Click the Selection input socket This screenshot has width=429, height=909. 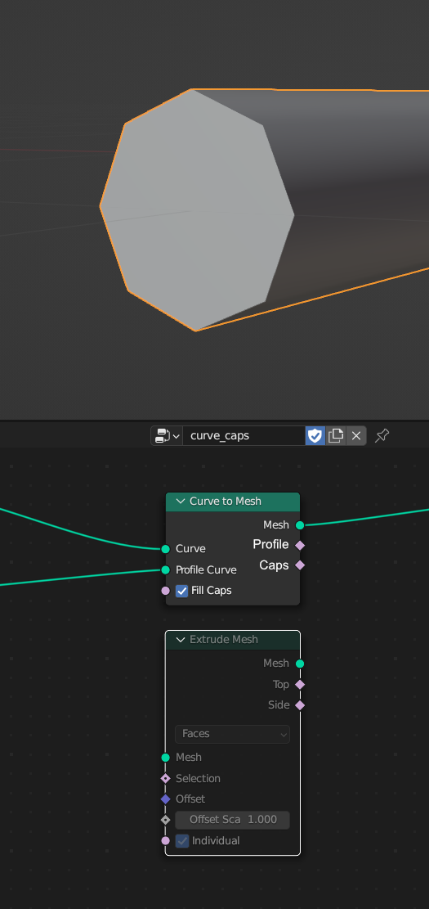coord(166,778)
